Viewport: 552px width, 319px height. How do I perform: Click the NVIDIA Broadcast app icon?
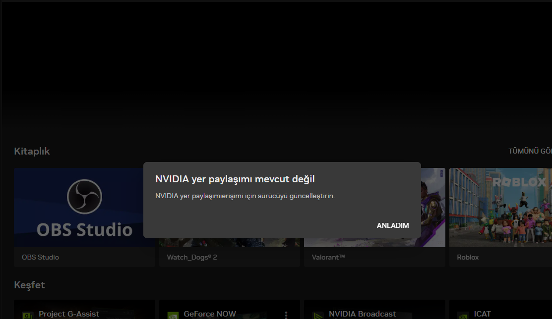click(317, 316)
